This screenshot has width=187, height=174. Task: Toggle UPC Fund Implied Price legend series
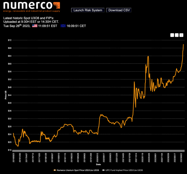[122, 170]
